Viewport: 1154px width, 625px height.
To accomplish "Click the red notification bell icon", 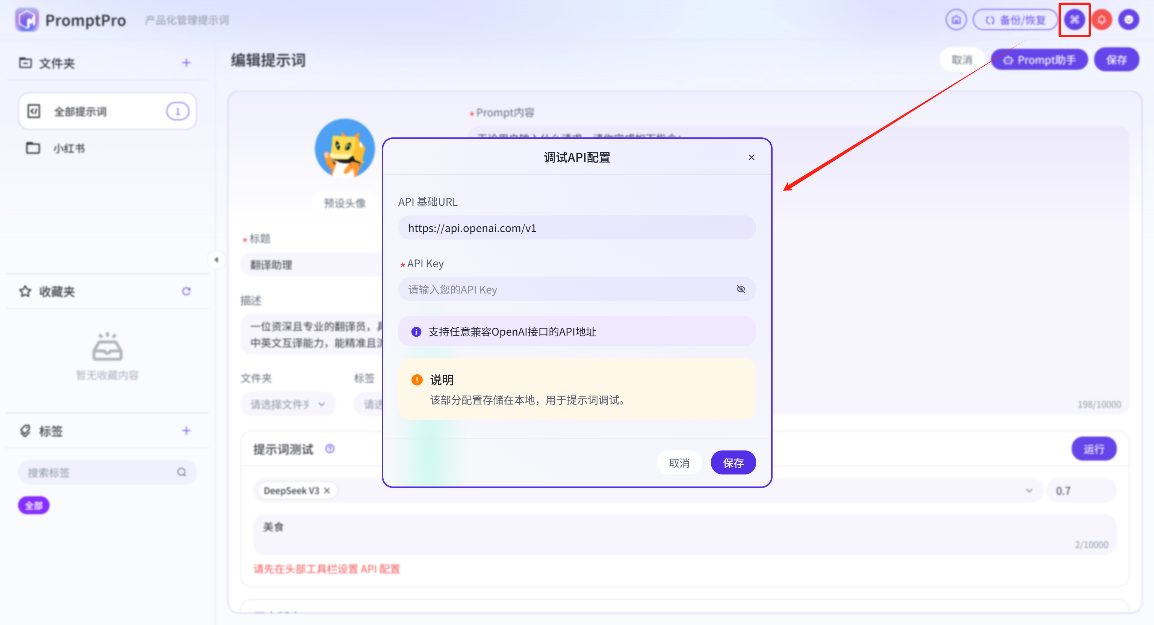I will 1101,20.
